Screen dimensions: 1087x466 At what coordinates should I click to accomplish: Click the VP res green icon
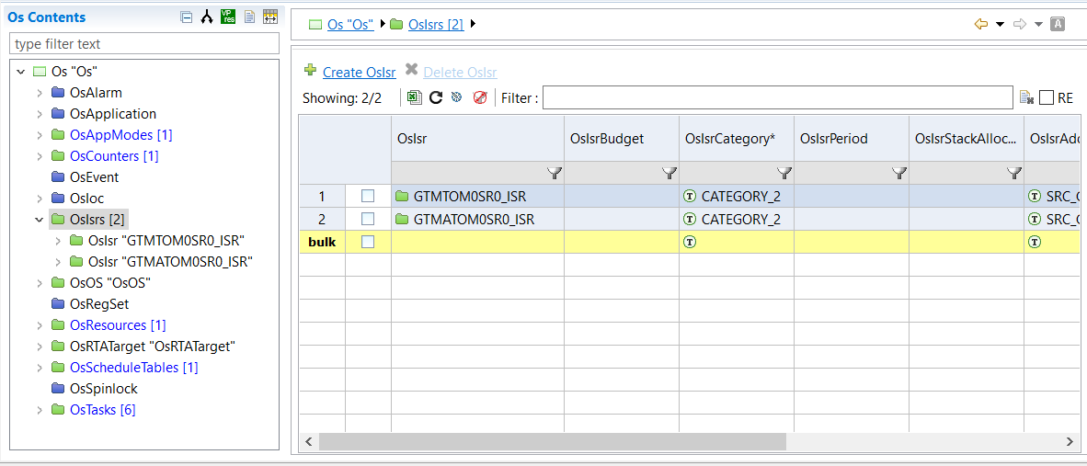pyautogui.click(x=227, y=17)
